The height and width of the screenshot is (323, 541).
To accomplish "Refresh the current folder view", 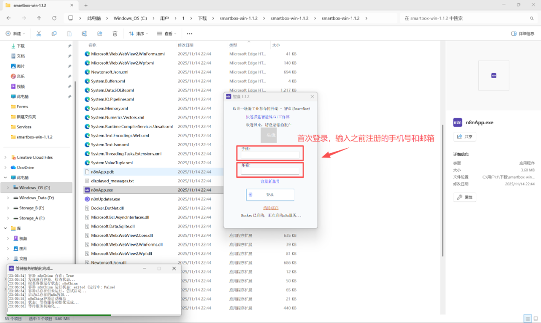I will tap(54, 19).
